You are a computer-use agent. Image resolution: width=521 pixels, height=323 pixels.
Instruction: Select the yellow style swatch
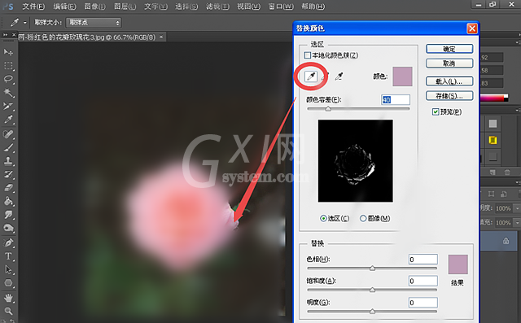pos(493,140)
